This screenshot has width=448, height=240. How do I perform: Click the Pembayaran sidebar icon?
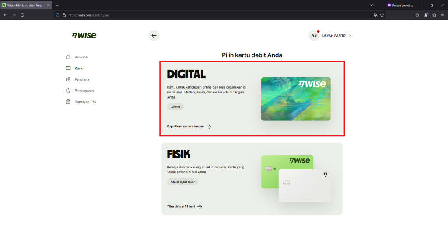(x=68, y=91)
